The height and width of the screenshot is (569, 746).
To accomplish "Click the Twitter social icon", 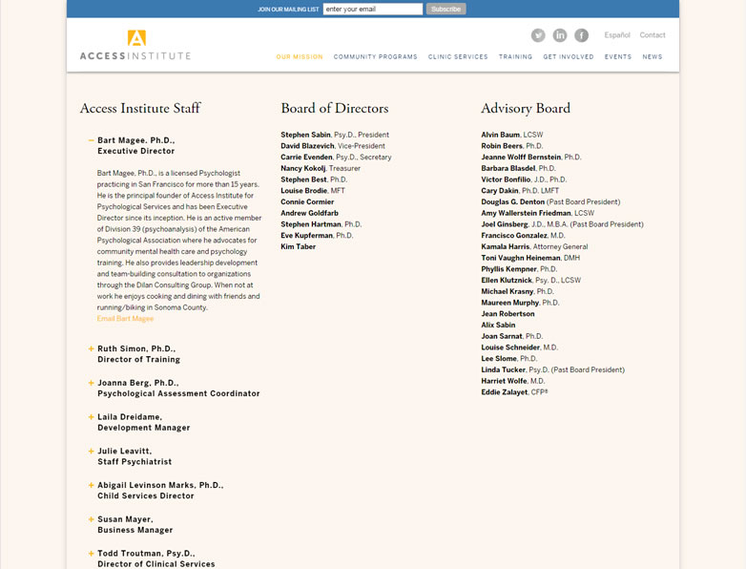I will 538,35.
